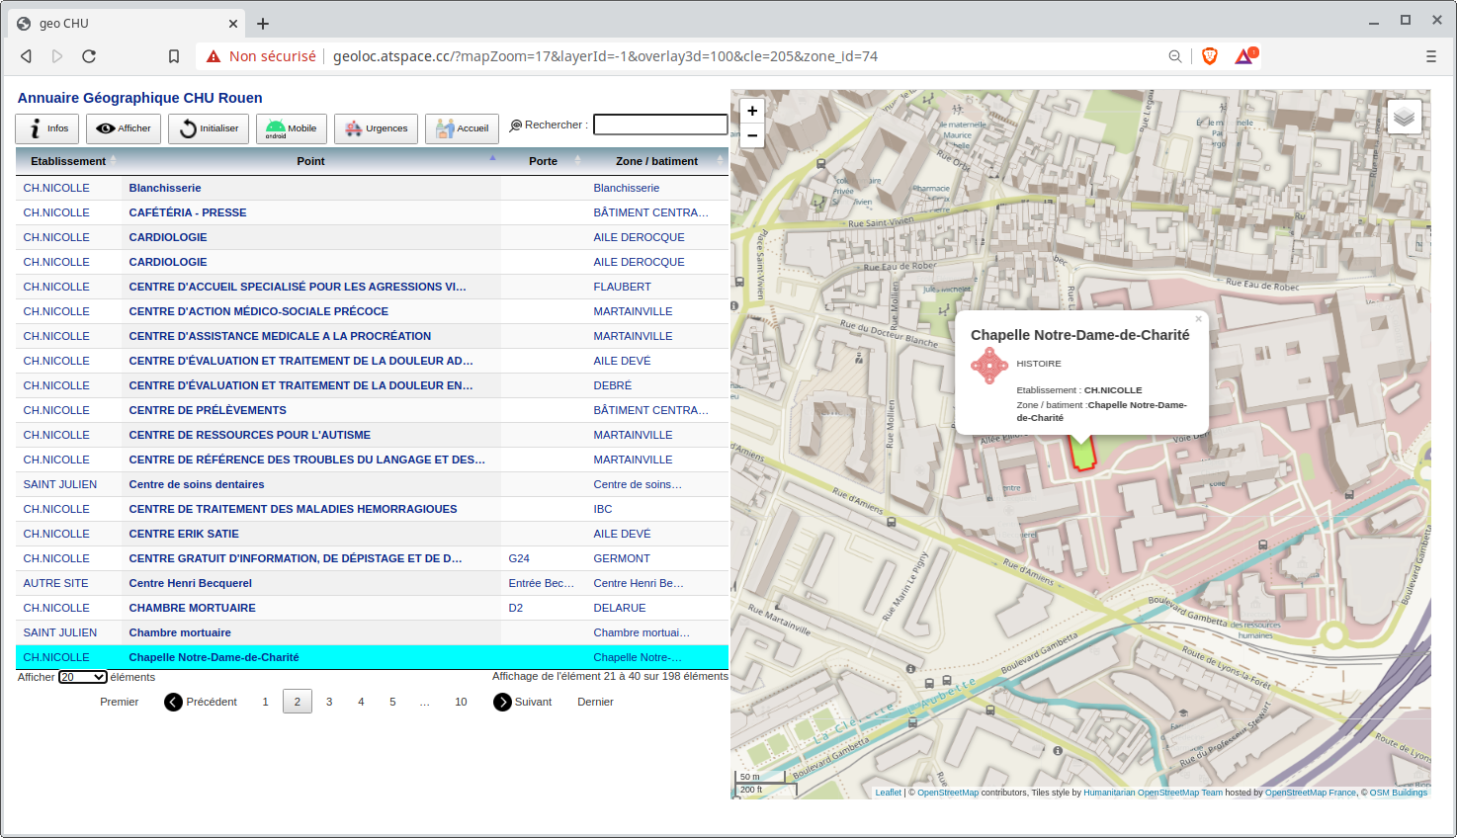Image resolution: width=1457 pixels, height=838 pixels.
Task: Sort by Zone / batiment column
Action: (x=656, y=161)
